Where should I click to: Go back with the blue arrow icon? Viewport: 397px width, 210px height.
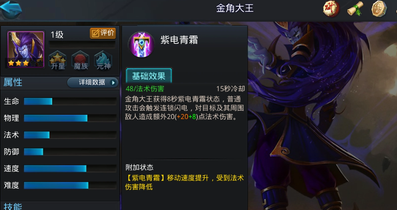click(11, 9)
